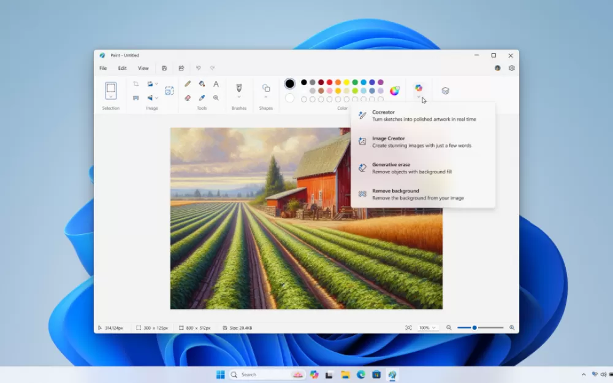This screenshot has height=383, width=613.
Task: Click the user profile avatar
Action: 497,68
